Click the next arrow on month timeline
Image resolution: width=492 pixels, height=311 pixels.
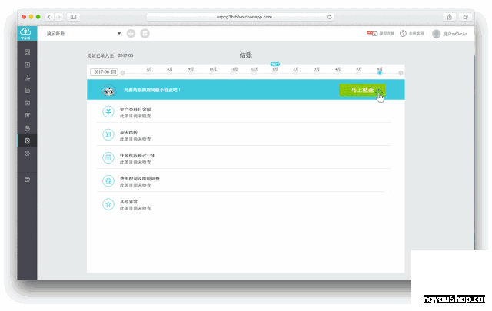[401, 73]
